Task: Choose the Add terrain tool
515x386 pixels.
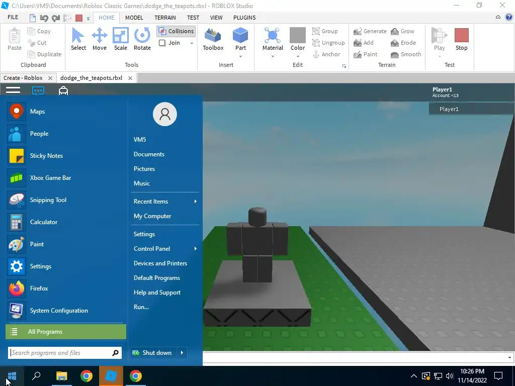Action: point(364,43)
